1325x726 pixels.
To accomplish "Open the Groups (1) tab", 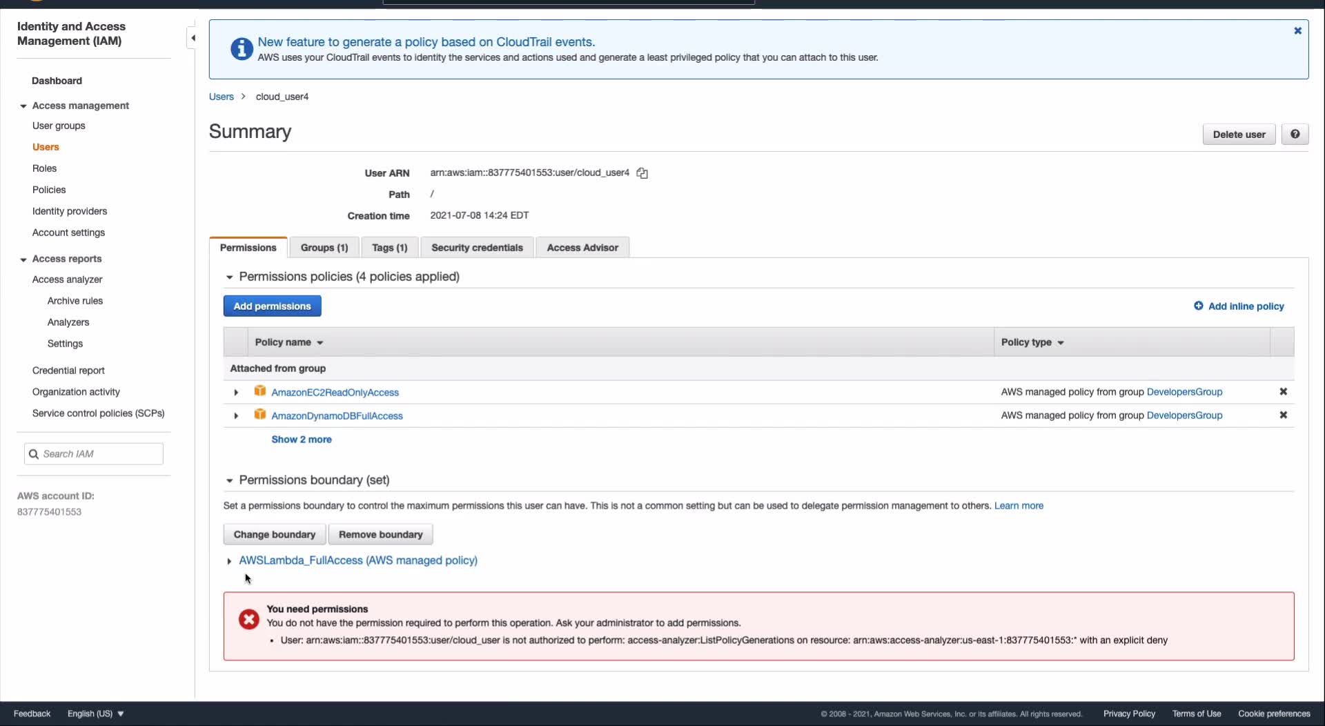I will [324, 248].
